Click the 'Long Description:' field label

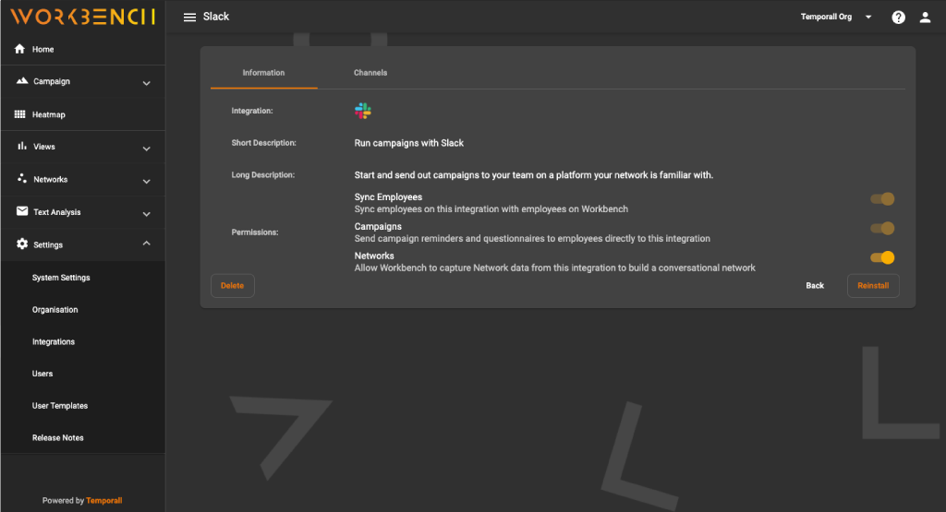pyautogui.click(x=263, y=175)
